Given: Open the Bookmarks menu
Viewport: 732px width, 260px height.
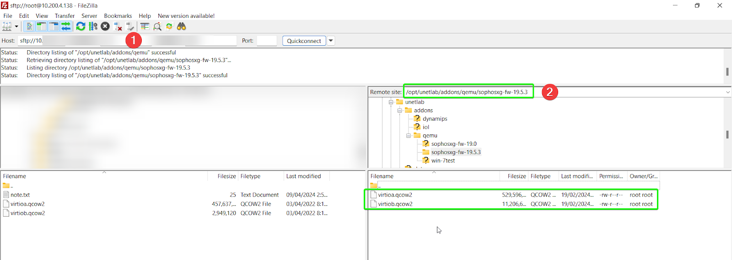Looking at the screenshot, I should [118, 16].
